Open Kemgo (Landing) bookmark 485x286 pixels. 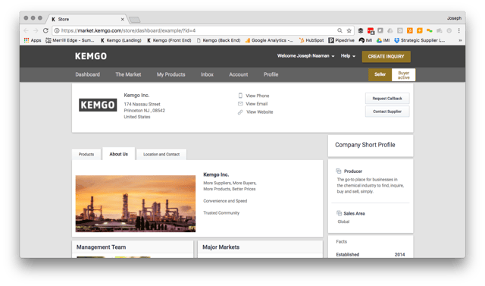tap(121, 40)
